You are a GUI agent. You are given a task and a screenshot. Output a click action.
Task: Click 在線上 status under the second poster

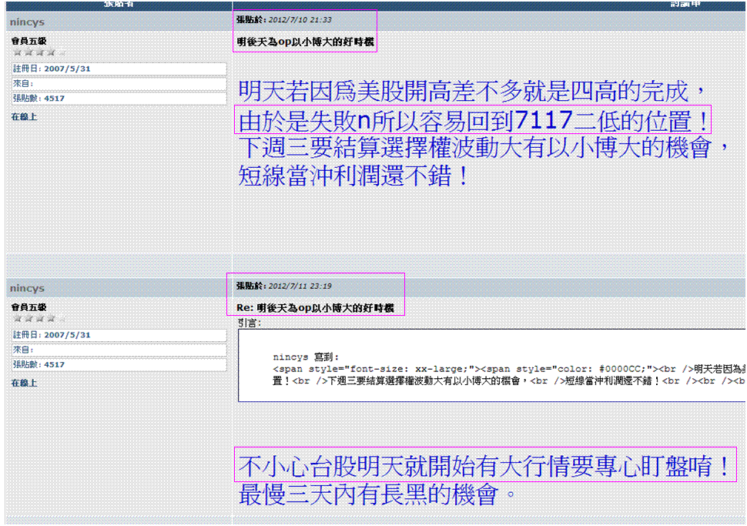pyautogui.click(x=23, y=383)
